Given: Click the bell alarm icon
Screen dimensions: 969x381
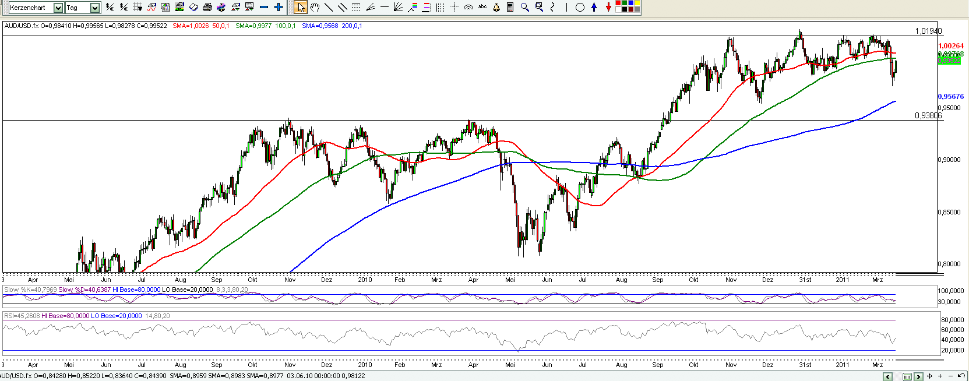Looking at the screenshot, I should tap(496, 7).
